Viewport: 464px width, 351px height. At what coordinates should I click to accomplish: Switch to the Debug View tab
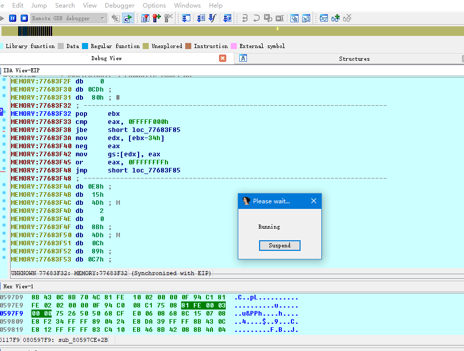[x=107, y=58]
